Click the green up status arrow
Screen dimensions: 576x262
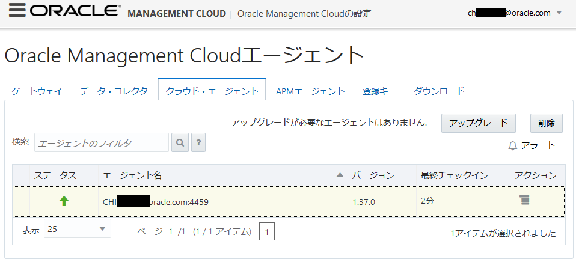point(64,201)
